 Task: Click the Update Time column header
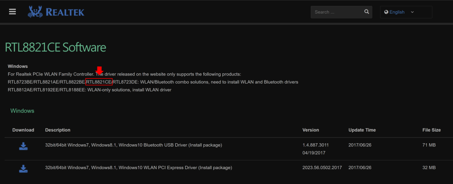click(362, 130)
